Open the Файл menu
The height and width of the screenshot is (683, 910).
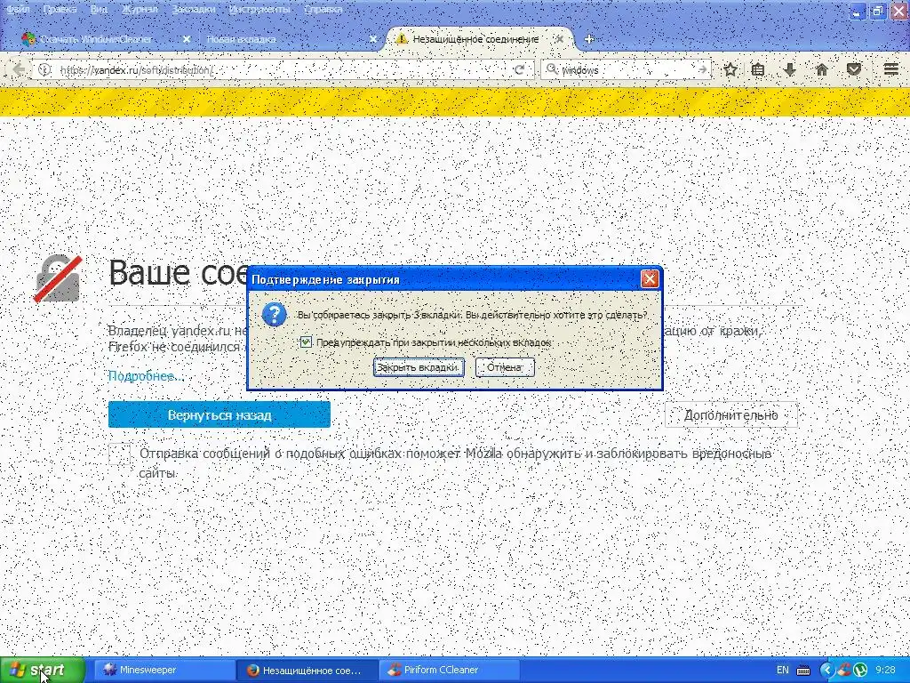[18, 9]
